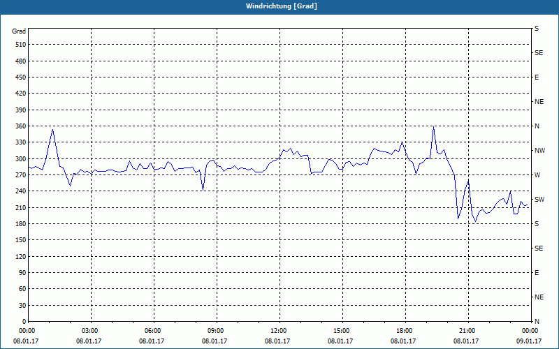Click the 360 axis value
The width and height of the screenshot is (559, 349).
21,126
